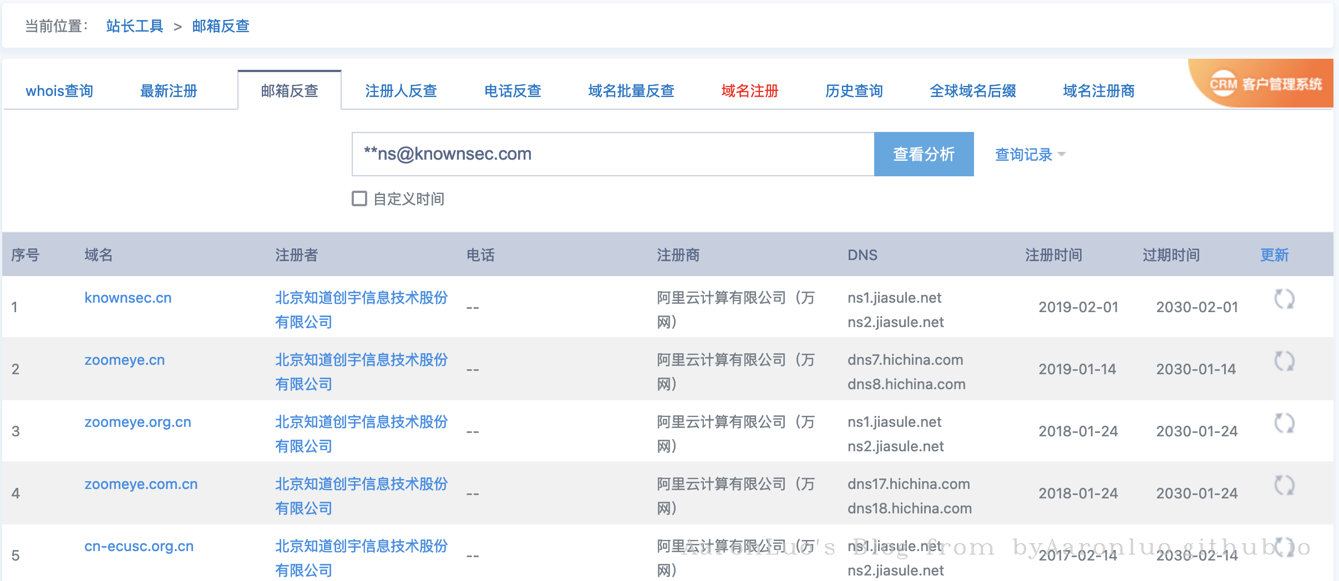The image size is (1339, 581).
Task: Click the 站长工具 breadcrumb link
Action: pos(134,26)
